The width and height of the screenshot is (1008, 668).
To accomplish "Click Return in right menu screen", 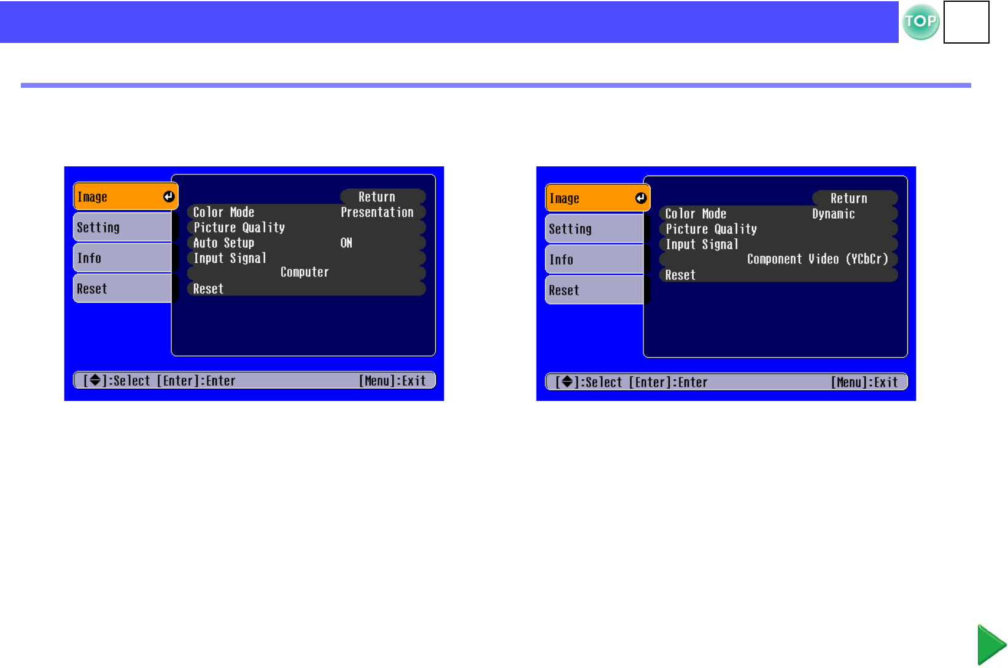I will tap(855, 198).
